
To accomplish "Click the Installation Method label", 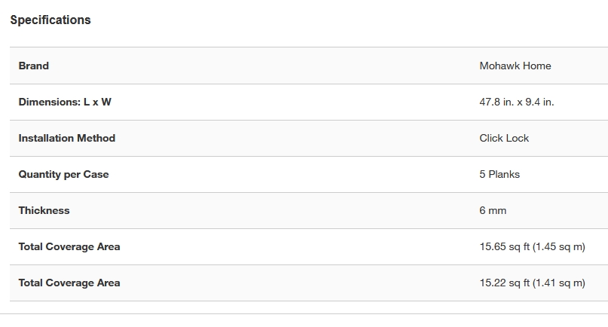I will click(67, 138).
